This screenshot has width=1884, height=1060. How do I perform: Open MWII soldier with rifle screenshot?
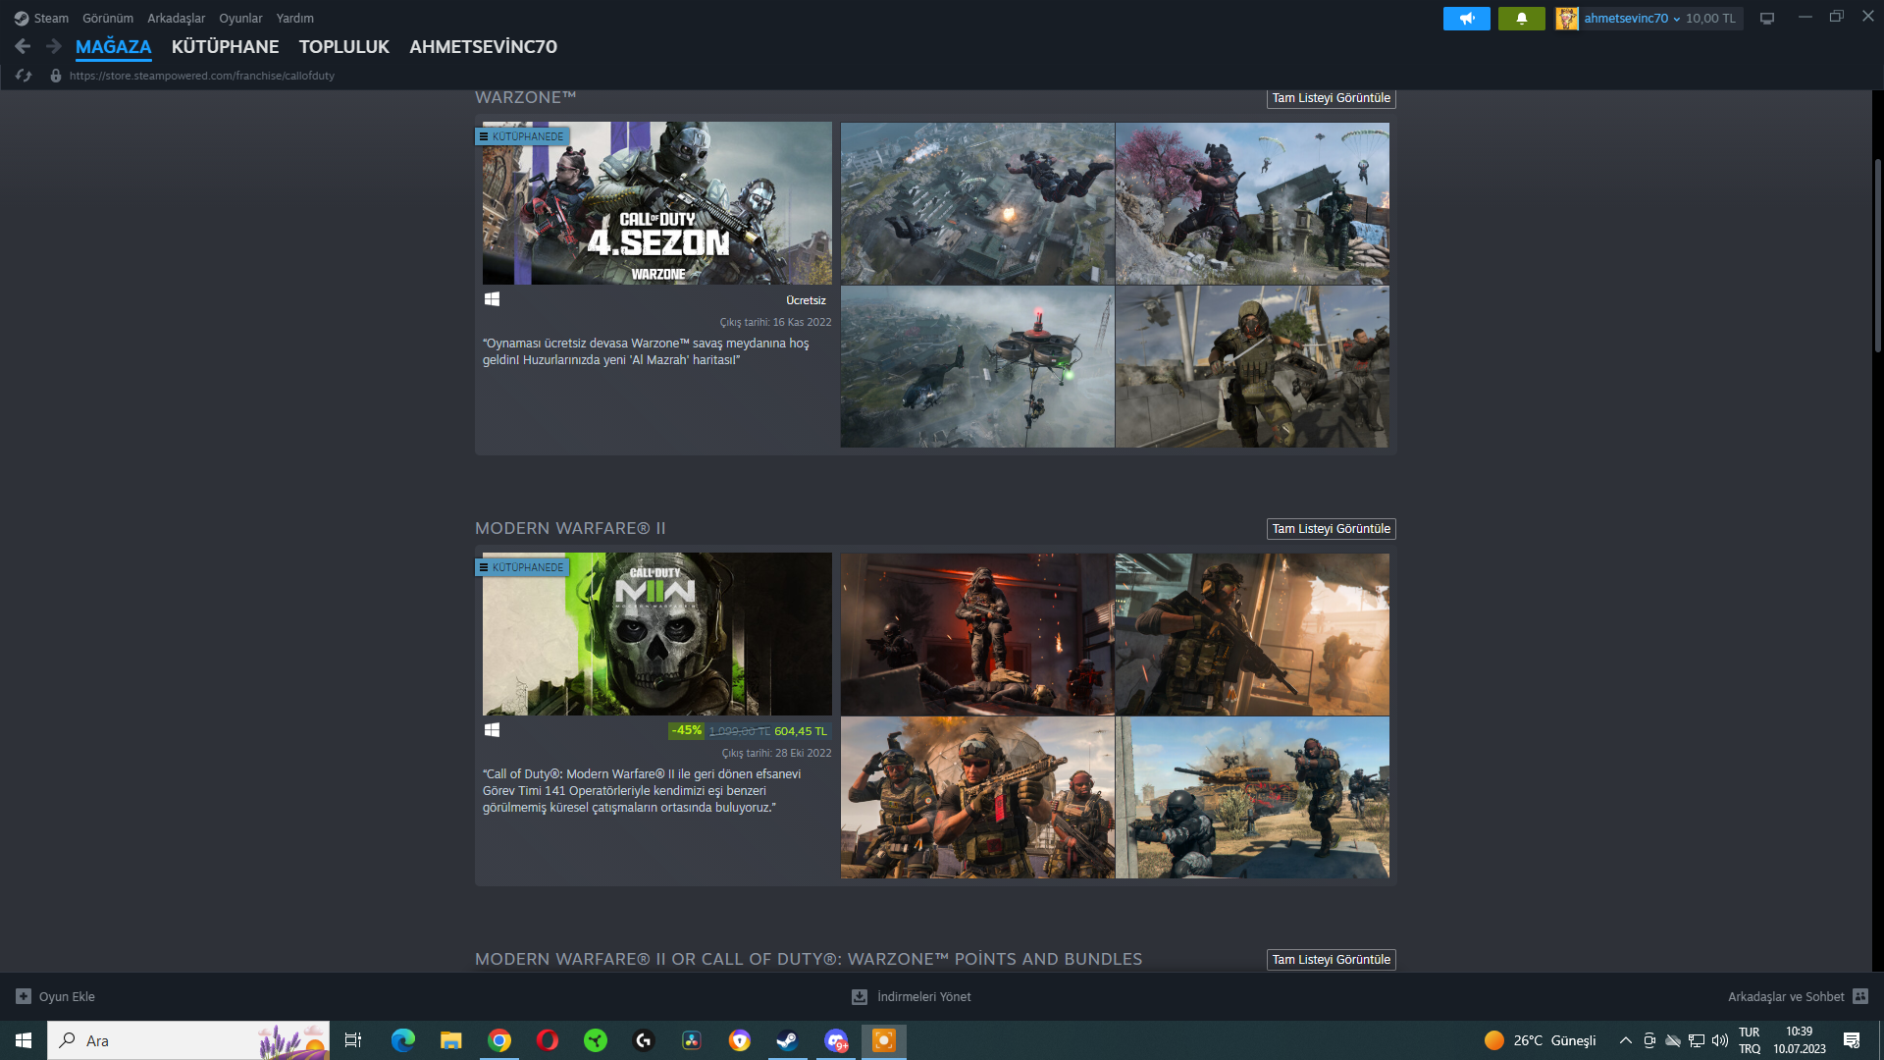point(1252,634)
